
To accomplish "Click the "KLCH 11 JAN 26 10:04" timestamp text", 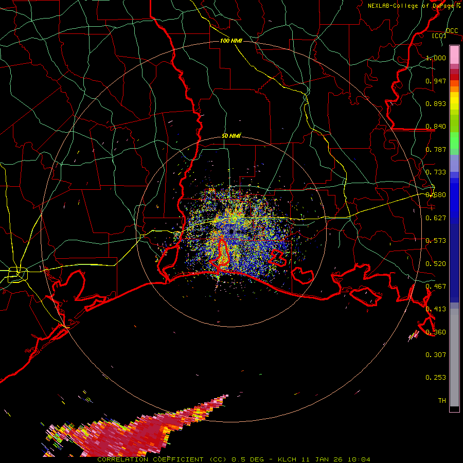I will click(324, 459).
